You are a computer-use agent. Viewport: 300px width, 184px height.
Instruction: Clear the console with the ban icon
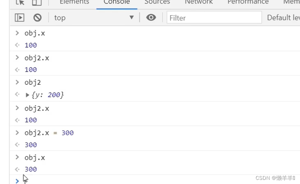[x=37, y=18]
